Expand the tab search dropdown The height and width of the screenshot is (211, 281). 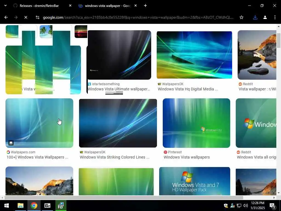point(5,5)
